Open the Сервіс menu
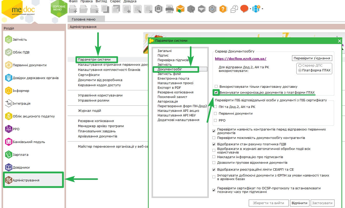Viewport: 345px width, 208px height. click(x=115, y=2)
